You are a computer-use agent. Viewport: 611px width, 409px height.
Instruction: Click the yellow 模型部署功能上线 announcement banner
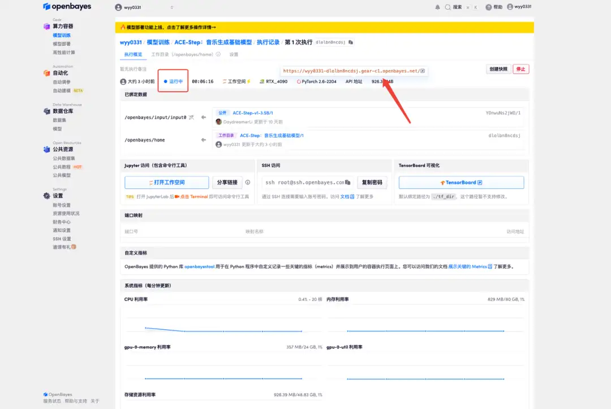click(x=325, y=27)
